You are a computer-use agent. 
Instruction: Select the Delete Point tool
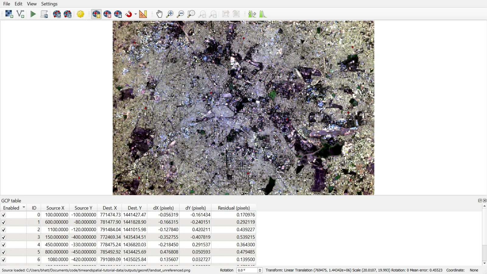pos(107,14)
